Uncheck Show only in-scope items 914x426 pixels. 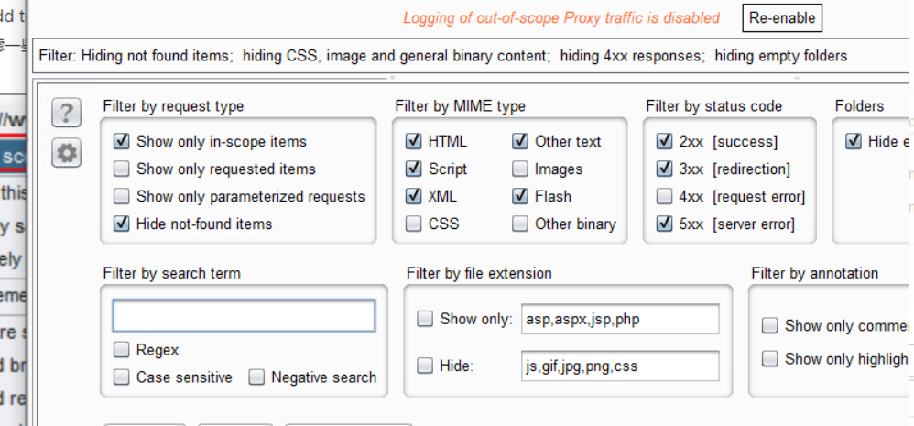pyautogui.click(x=121, y=142)
